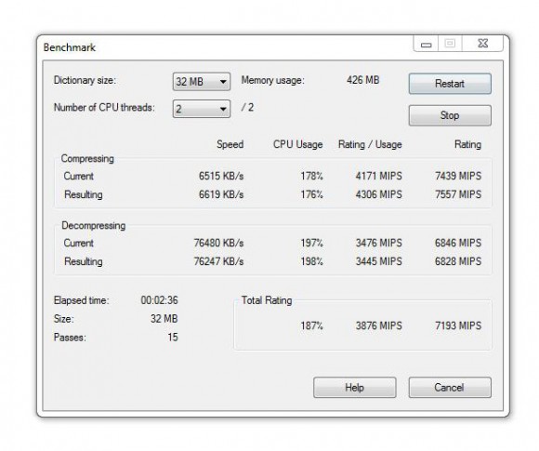Click the Speed column header
The height and width of the screenshot is (451, 539).
230,144
